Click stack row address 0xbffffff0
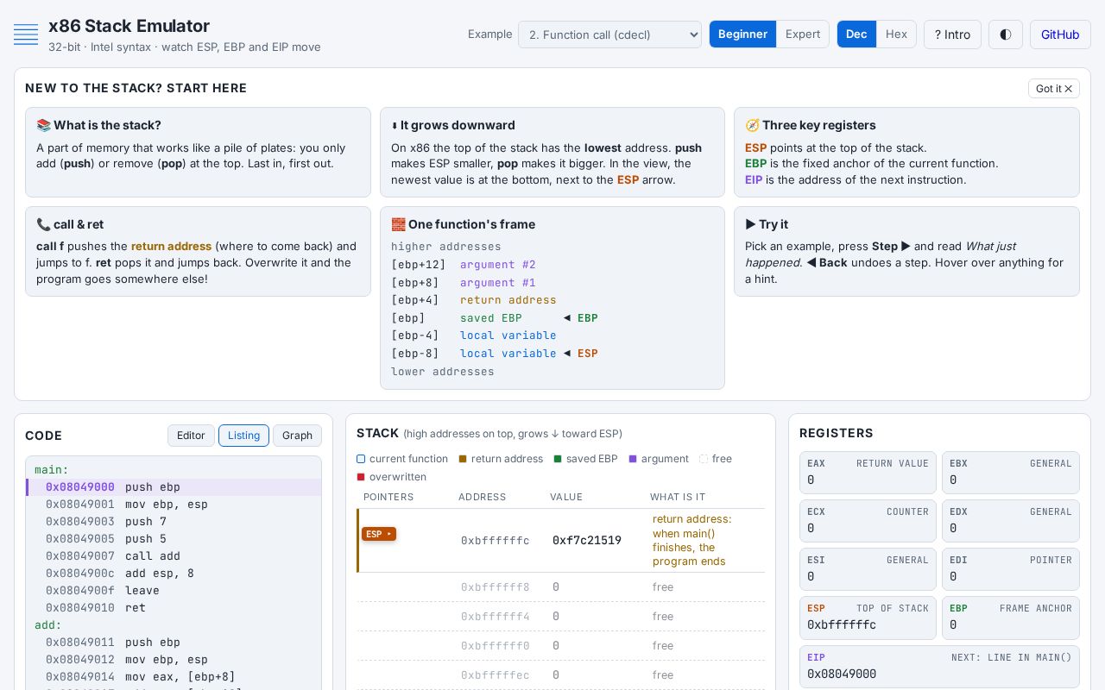 click(496, 646)
